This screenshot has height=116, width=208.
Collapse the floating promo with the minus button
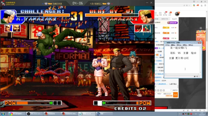(x=201, y=28)
